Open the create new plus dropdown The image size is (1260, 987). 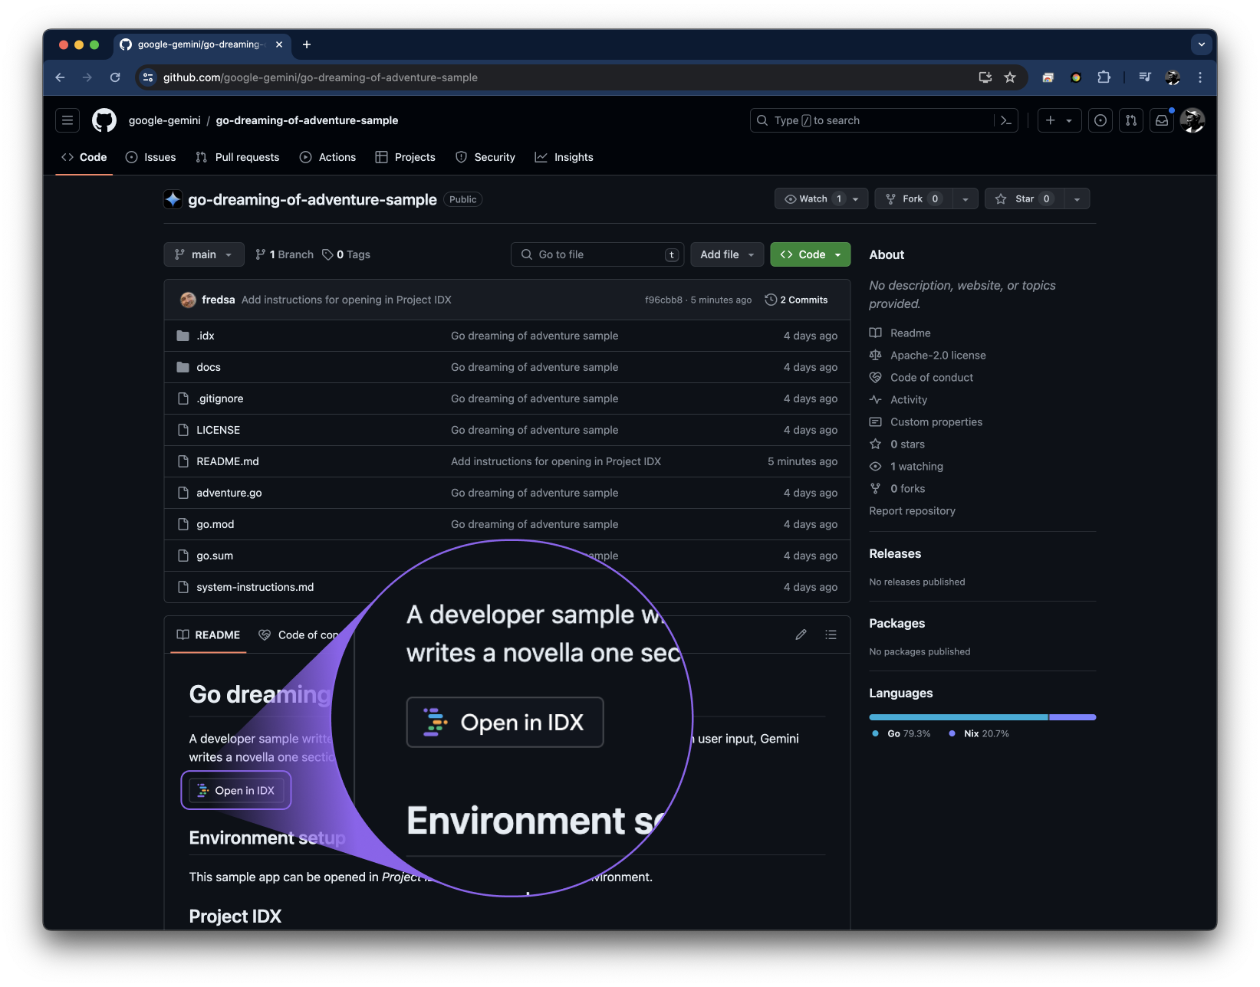tap(1059, 120)
